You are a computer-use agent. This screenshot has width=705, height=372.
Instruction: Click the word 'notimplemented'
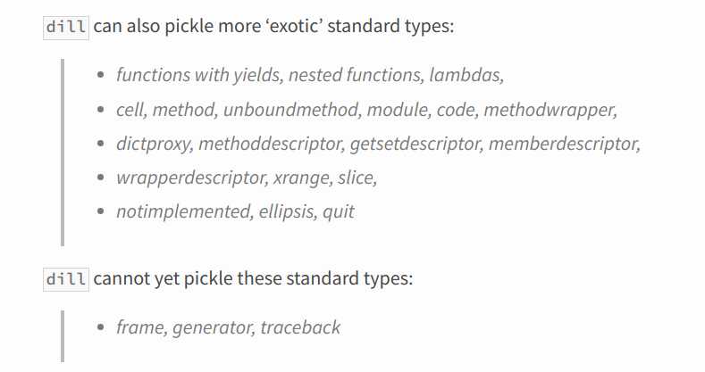[x=182, y=211]
